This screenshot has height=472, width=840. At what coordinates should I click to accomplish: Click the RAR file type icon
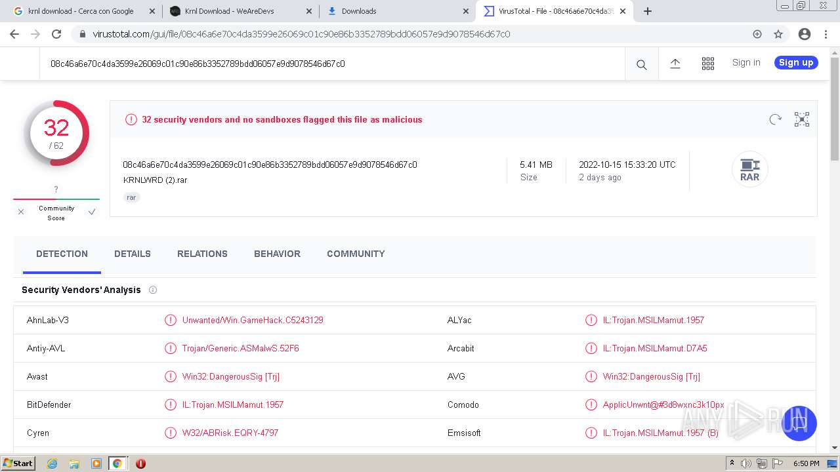click(x=749, y=169)
